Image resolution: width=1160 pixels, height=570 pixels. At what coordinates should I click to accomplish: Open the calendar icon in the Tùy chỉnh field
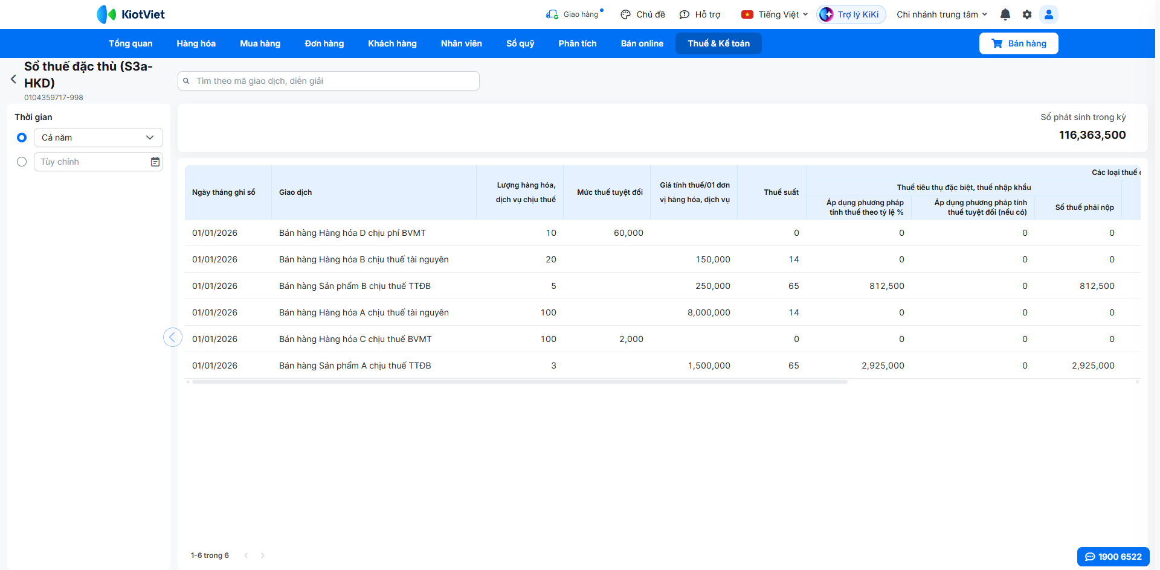155,162
